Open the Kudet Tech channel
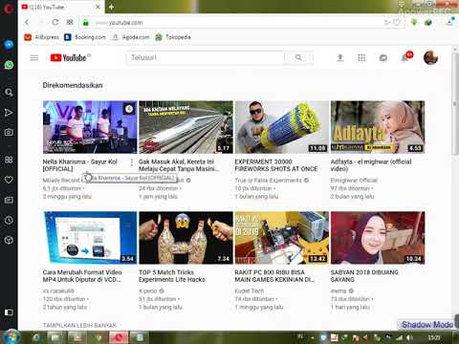The image size is (459, 344). tap(250, 290)
